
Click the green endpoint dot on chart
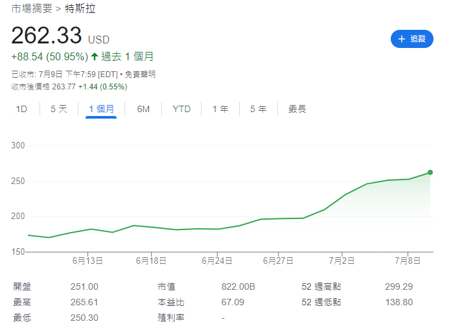pos(430,172)
